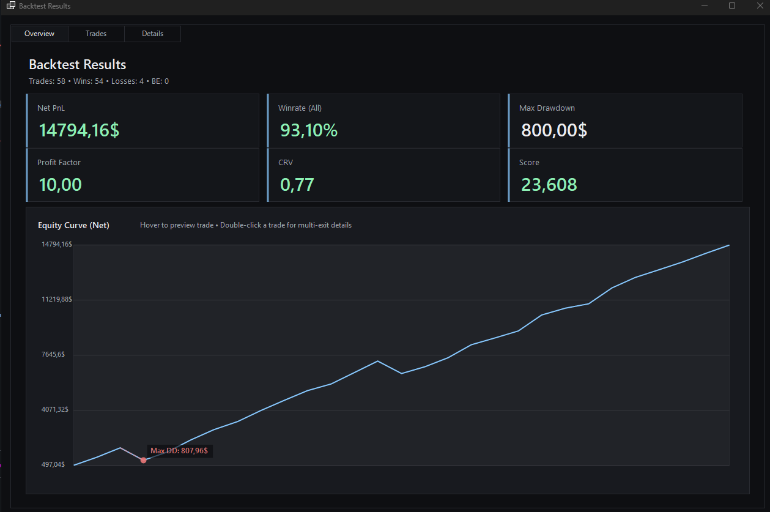The width and height of the screenshot is (770, 512).
Task: Minimize the Backtest Results window
Action: (x=705, y=6)
